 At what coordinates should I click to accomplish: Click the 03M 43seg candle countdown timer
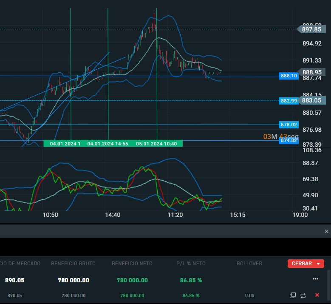click(281, 136)
